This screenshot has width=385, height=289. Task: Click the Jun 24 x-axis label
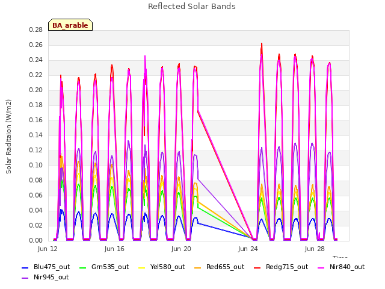[x=248, y=249]
